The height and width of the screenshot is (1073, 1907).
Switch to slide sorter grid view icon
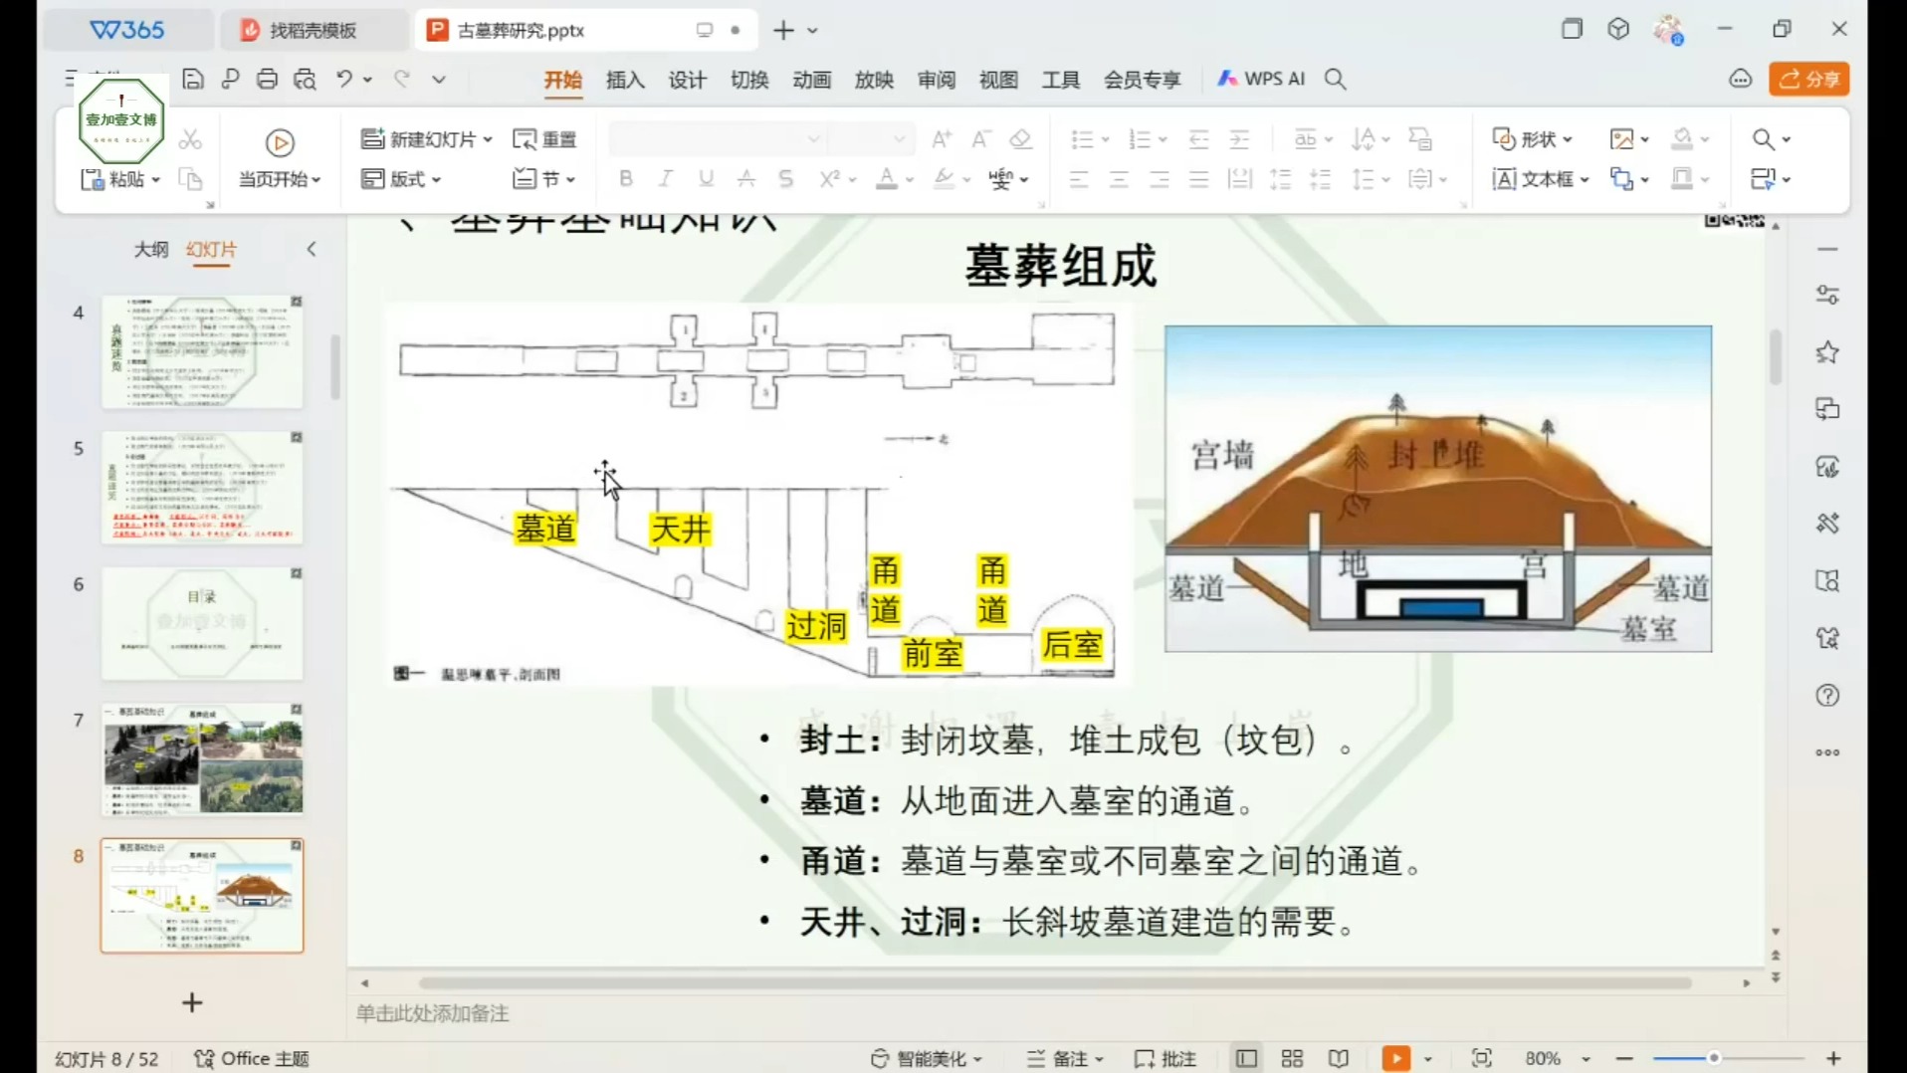1291,1058
